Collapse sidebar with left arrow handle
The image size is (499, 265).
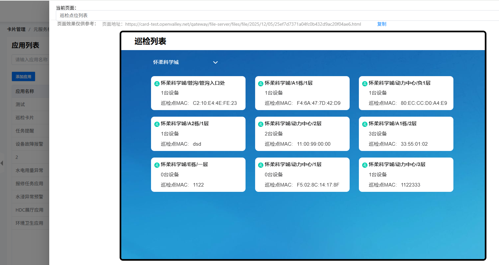(2, 163)
